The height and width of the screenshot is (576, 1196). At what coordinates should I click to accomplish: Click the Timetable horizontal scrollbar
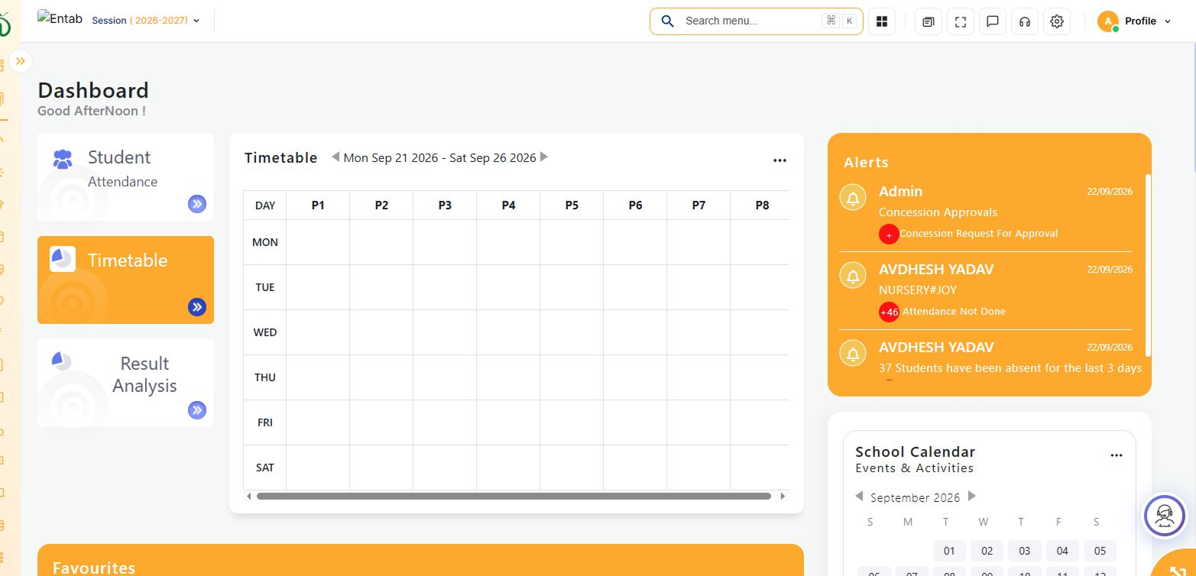(514, 497)
